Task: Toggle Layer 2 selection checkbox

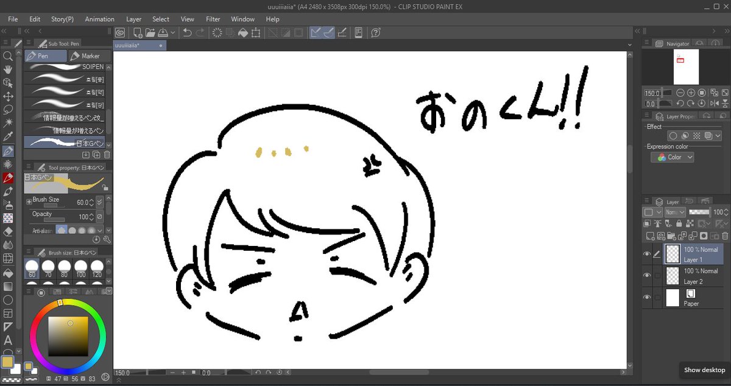Action: click(657, 276)
